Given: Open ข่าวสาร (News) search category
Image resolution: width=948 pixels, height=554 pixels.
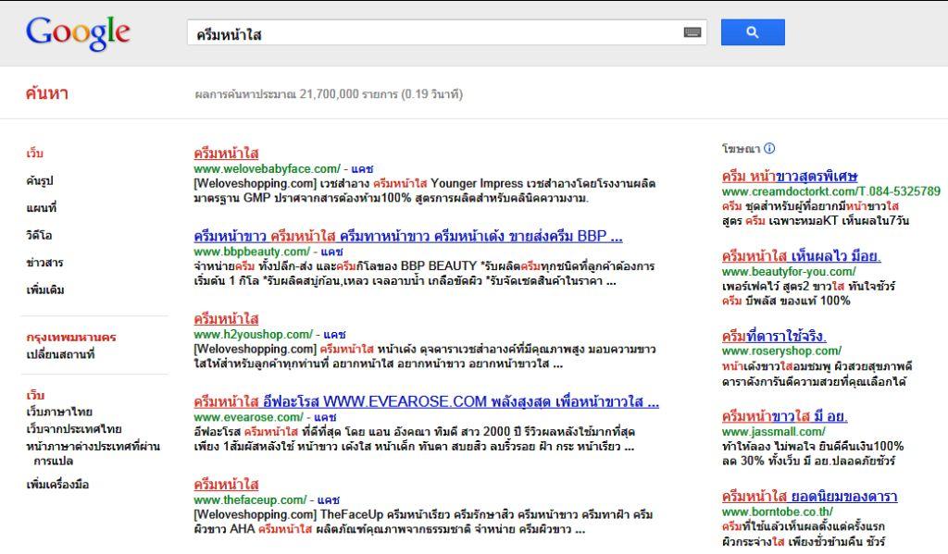Looking at the screenshot, I should (x=44, y=263).
